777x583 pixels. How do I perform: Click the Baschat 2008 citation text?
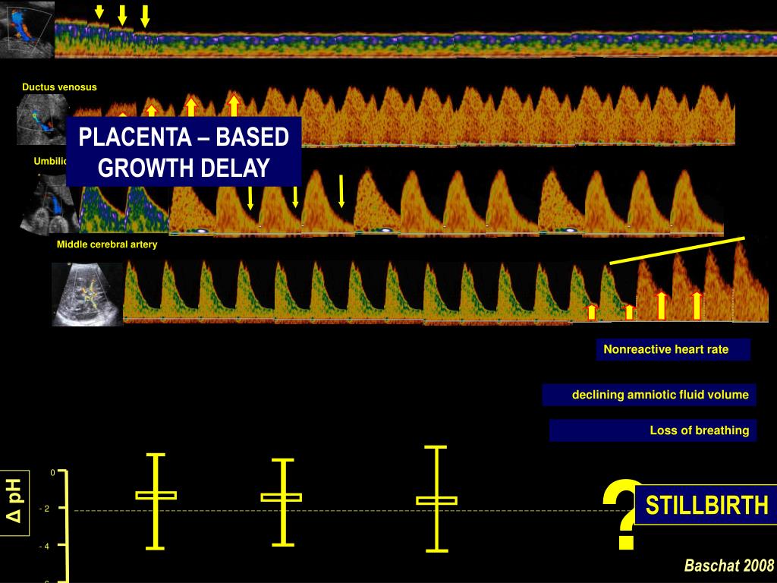[x=728, y=566]
